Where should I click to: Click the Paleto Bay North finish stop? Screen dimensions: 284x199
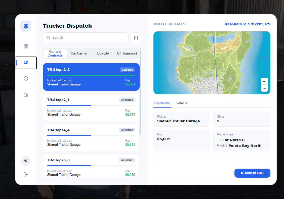point(245,146)
